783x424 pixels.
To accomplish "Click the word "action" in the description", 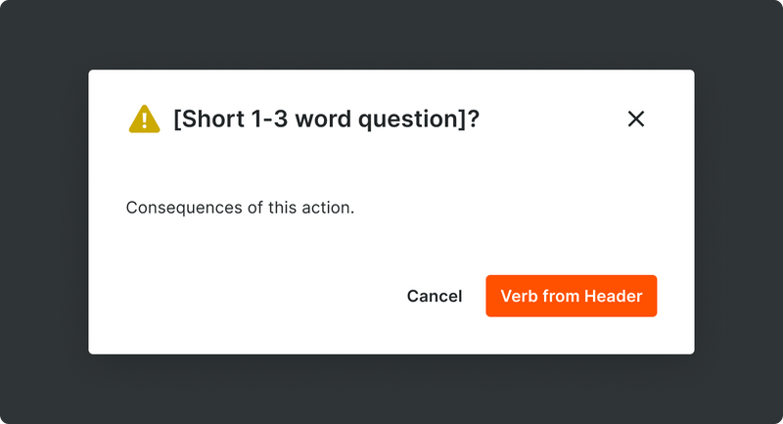I will [x=327, y=209].
